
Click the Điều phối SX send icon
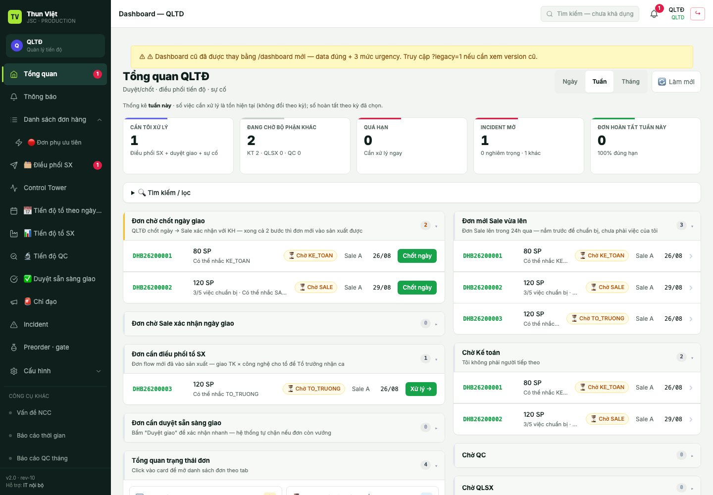(x=14, y=165)
